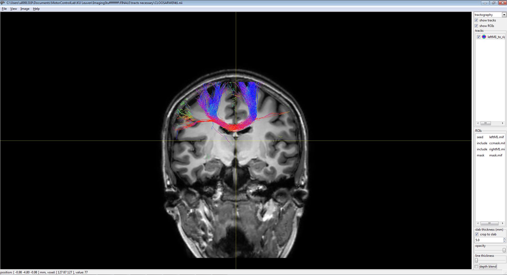The width and height of the screenshot is (507, 275).
Task: Restore down the application window
Action: 493,3
